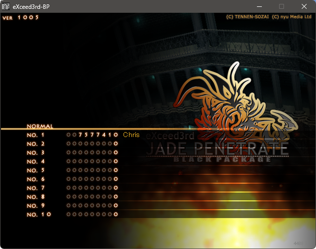Click the VER 1005 version label

[20, 18]
